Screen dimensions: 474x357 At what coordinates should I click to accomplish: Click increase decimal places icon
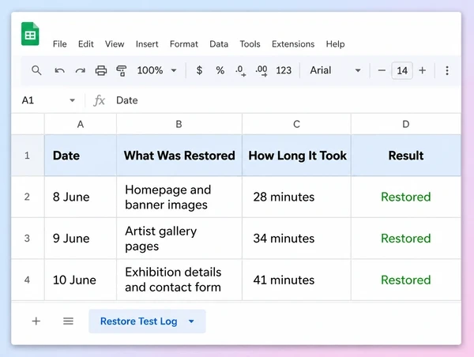click(x=261, y=71)
